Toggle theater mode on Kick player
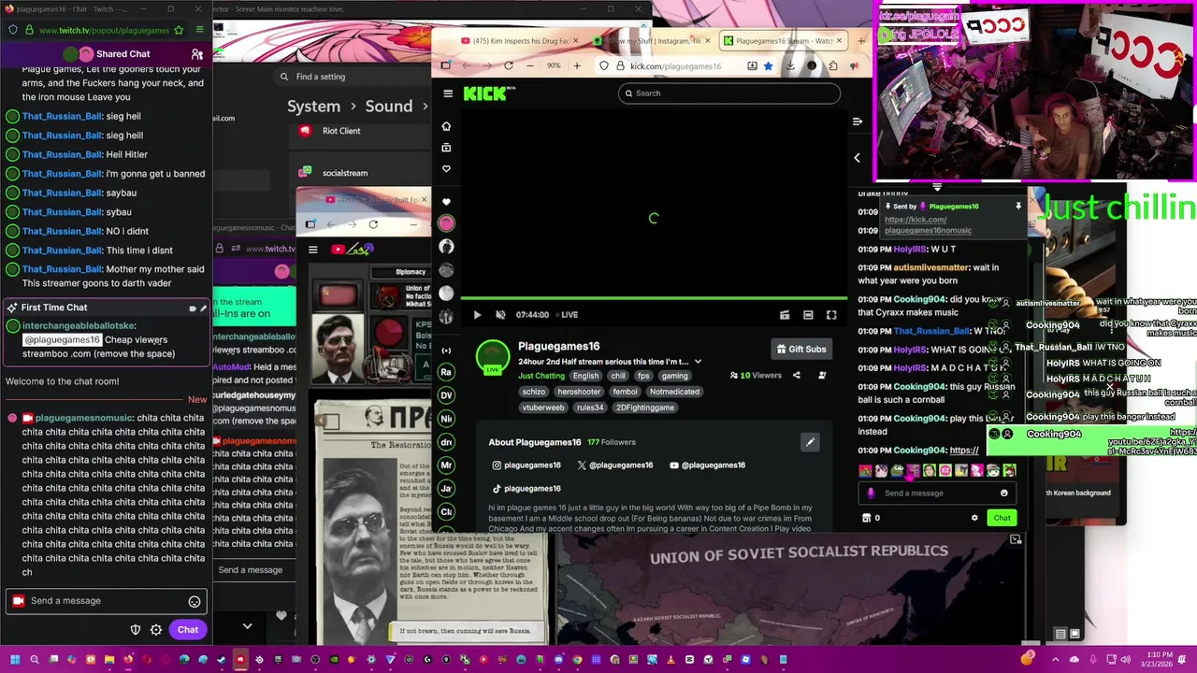The width and height of the screenshot is (1197, 673). 808,315
